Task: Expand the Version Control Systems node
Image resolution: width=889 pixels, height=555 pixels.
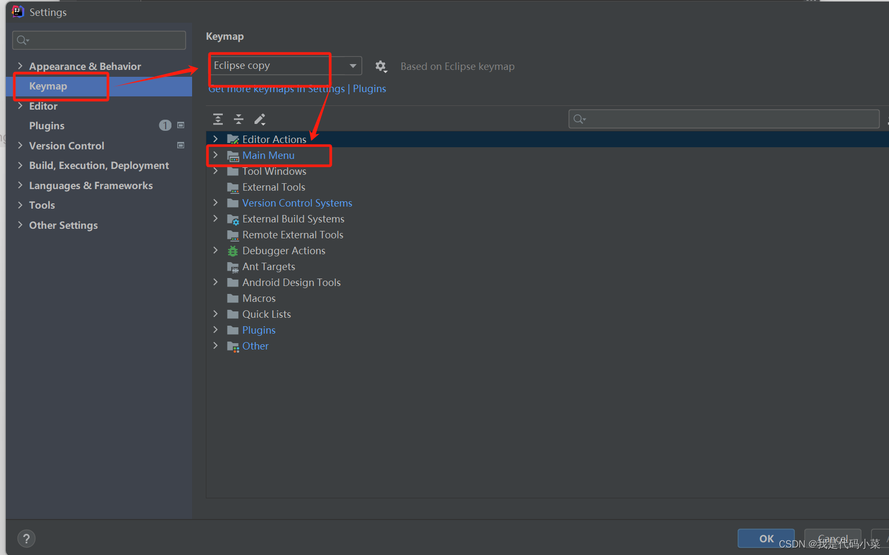Action: tap(215, 203)
